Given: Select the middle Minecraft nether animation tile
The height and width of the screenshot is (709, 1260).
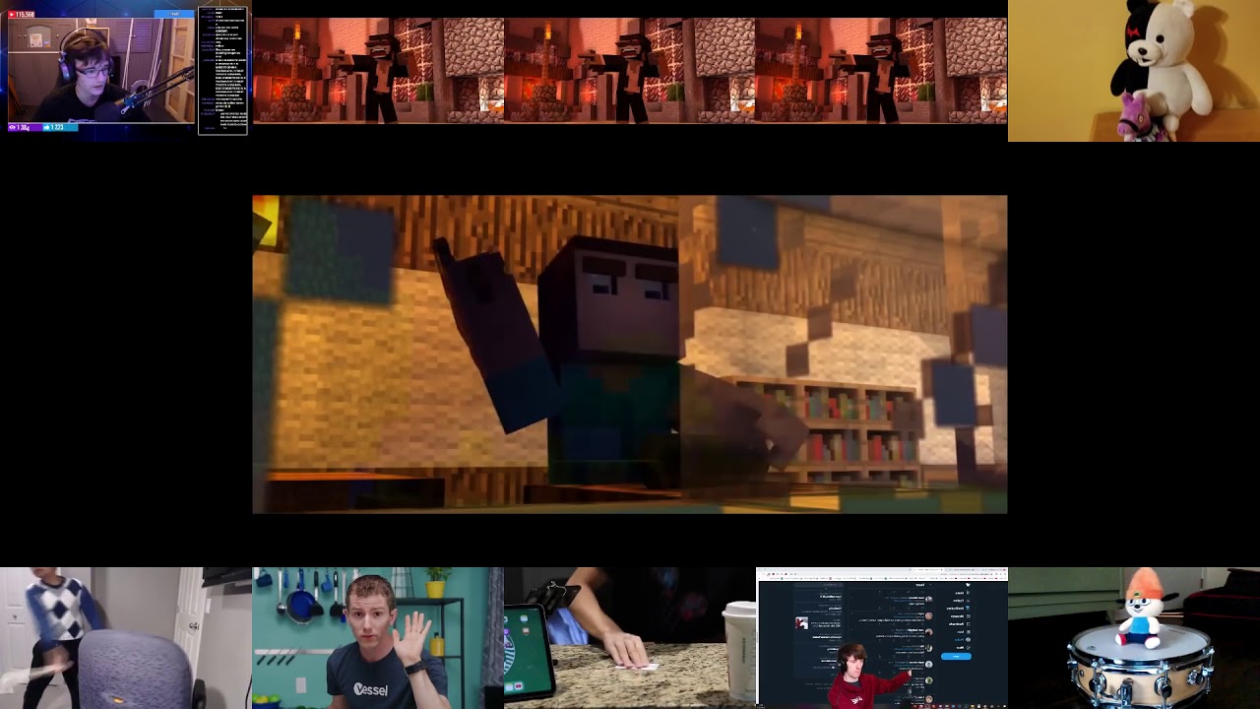Looking at the screenshot, I should (630, 71).
